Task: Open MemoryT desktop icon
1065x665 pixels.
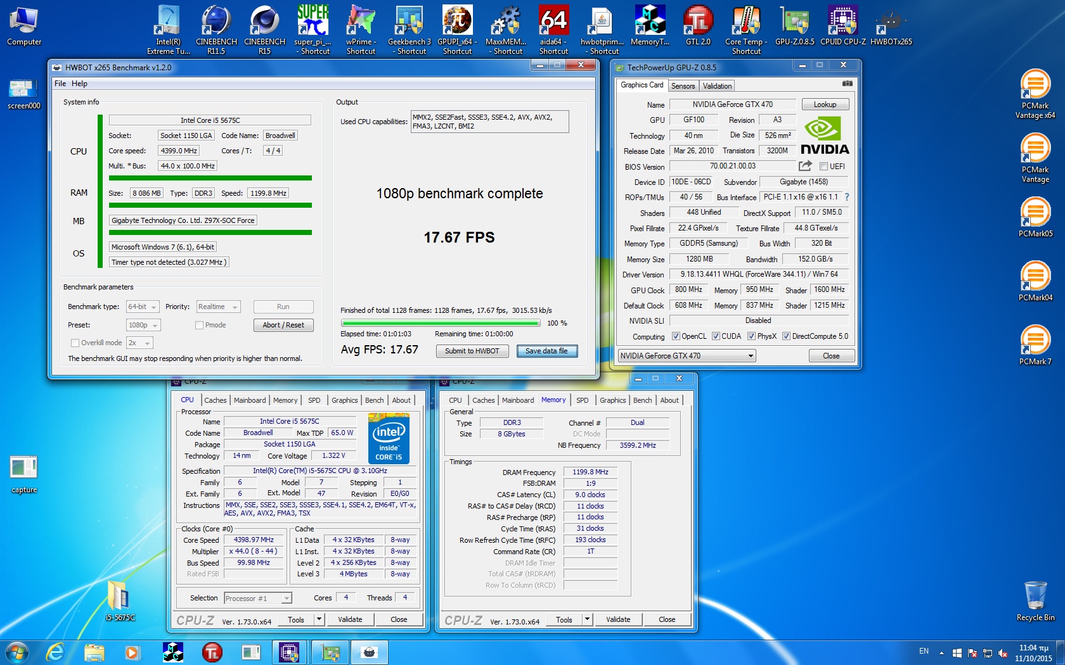Action: click(x=650, y=26)
